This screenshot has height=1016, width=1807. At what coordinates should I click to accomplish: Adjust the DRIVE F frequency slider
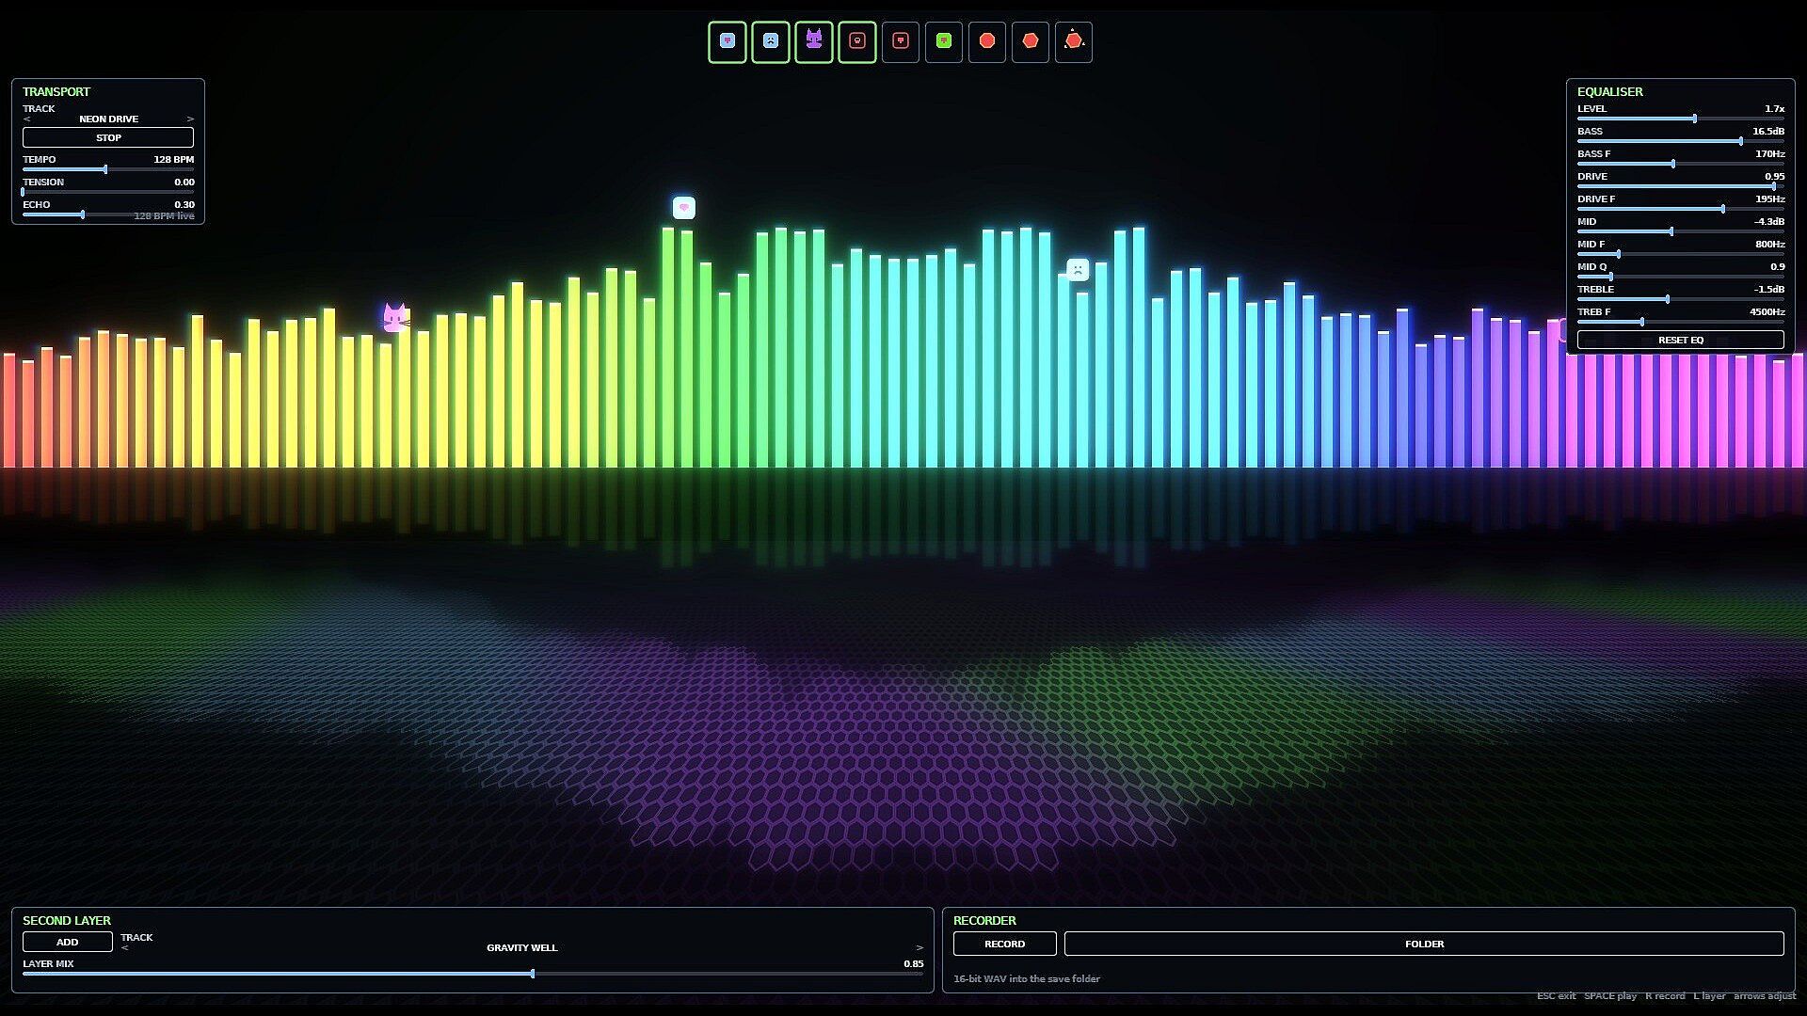coord(1681,209)
